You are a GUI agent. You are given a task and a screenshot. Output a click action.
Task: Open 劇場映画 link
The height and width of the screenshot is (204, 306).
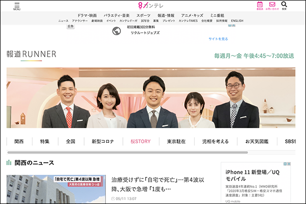pyautogui.click(x=97, y=21)
